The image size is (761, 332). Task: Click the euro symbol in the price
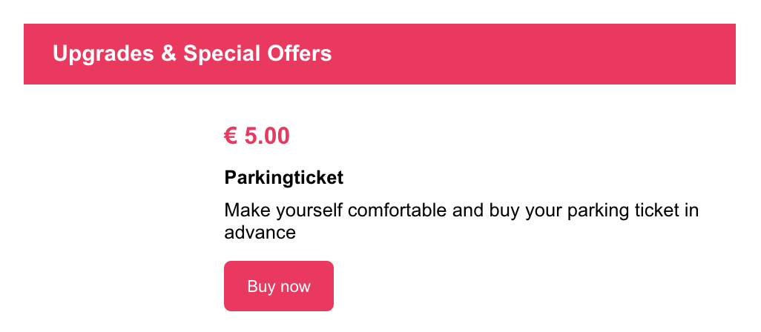coord(231,136)
